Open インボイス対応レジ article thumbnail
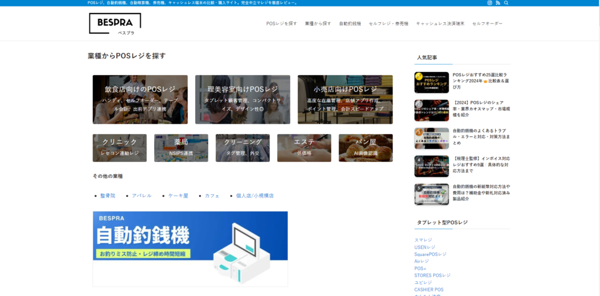Image resolution: width=600 pixels, height=296 pixels. tap(432, 166)
